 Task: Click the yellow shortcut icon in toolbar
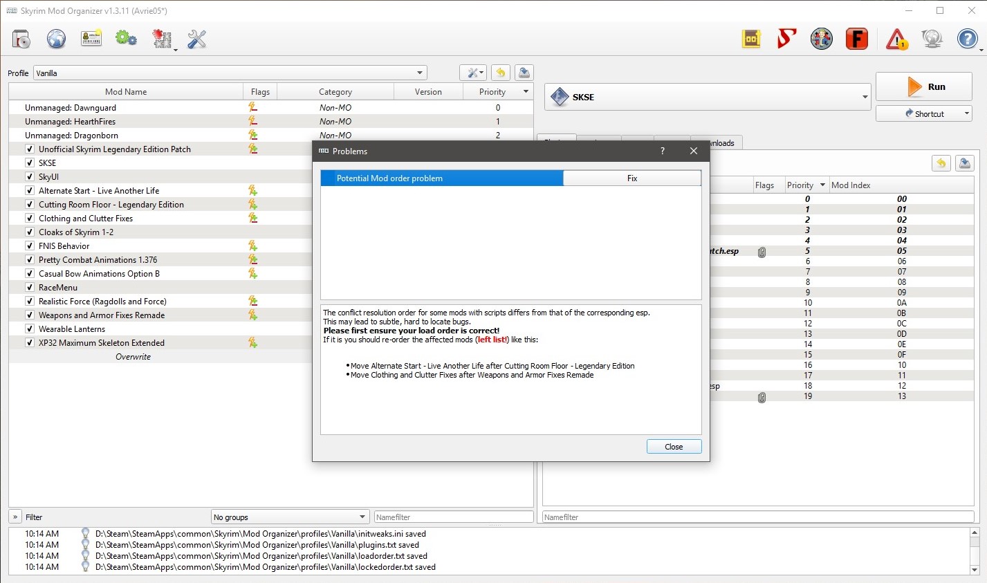(x=752, y=39)
